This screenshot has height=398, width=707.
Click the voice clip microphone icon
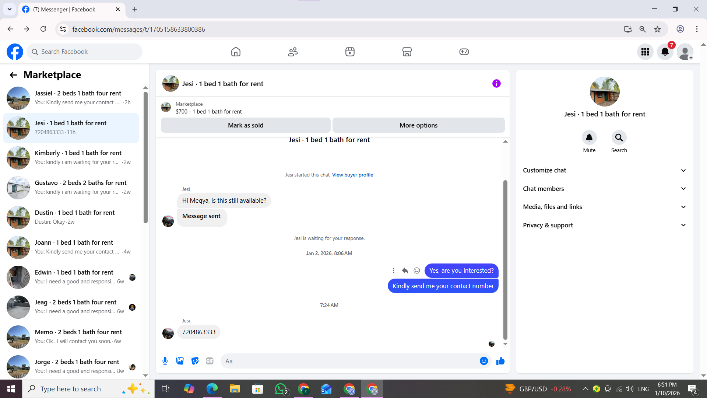[165, 361]
